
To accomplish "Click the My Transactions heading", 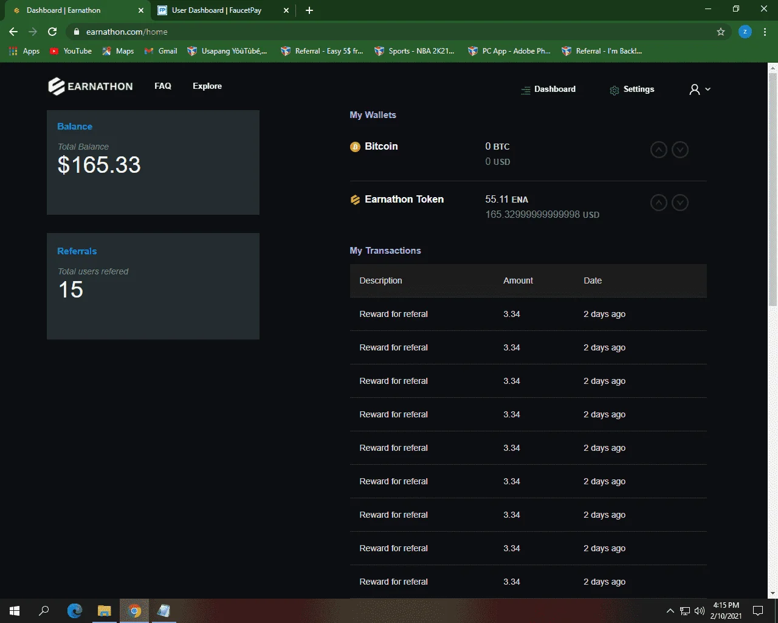I will 385,251.
